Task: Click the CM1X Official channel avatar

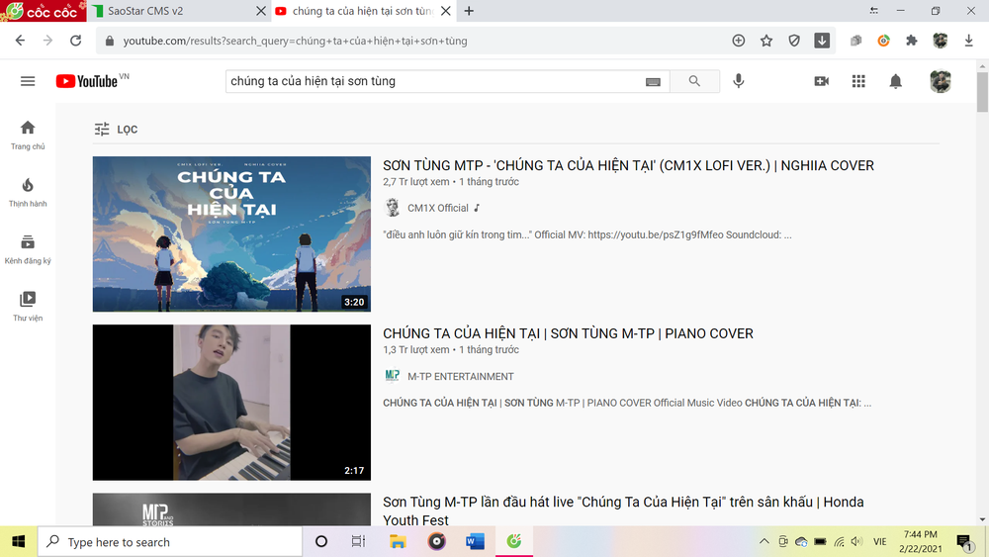Action: point(393,208)
